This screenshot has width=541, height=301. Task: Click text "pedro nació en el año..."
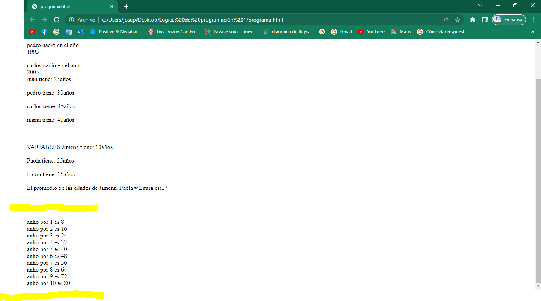click(55, 45)
